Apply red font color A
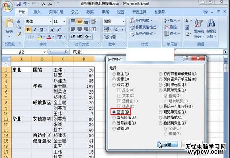 [x=49, y=37]
